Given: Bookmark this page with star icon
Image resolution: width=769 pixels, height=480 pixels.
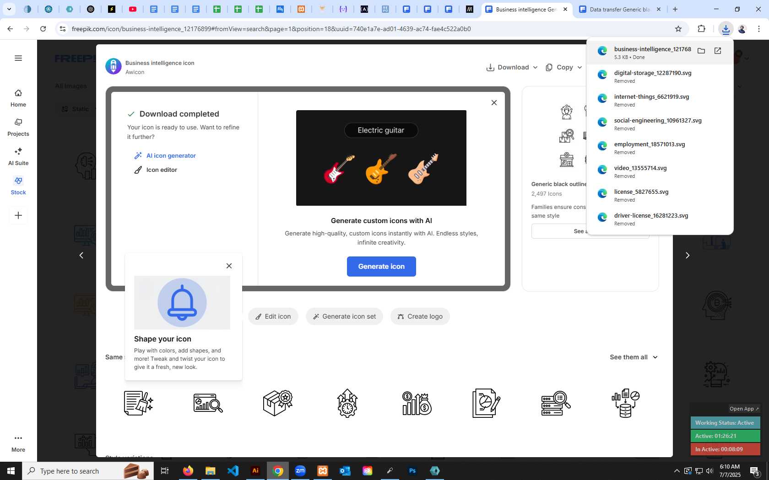Looking at the screenshot, I should [678, 29].
